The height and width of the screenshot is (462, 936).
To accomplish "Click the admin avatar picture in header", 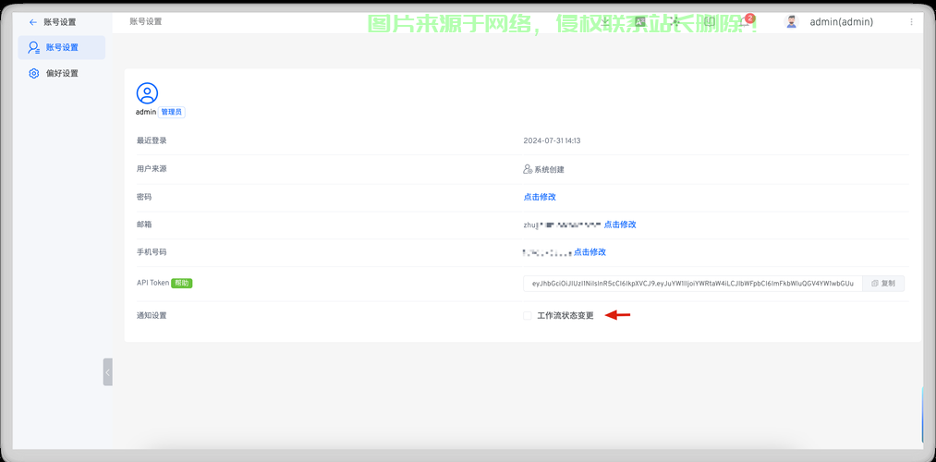I will click(x=791, y=22).
